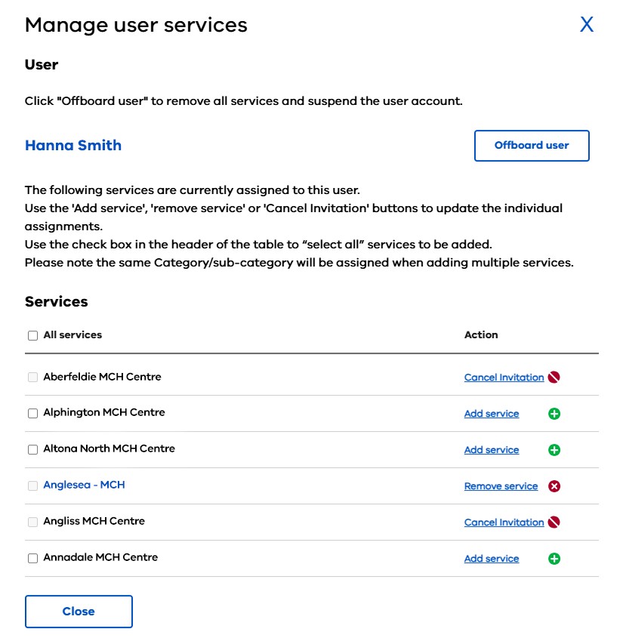Click Add service for Annadale MCH Centre
This screenshot has height=641, width=626.
tap(491, 558)
